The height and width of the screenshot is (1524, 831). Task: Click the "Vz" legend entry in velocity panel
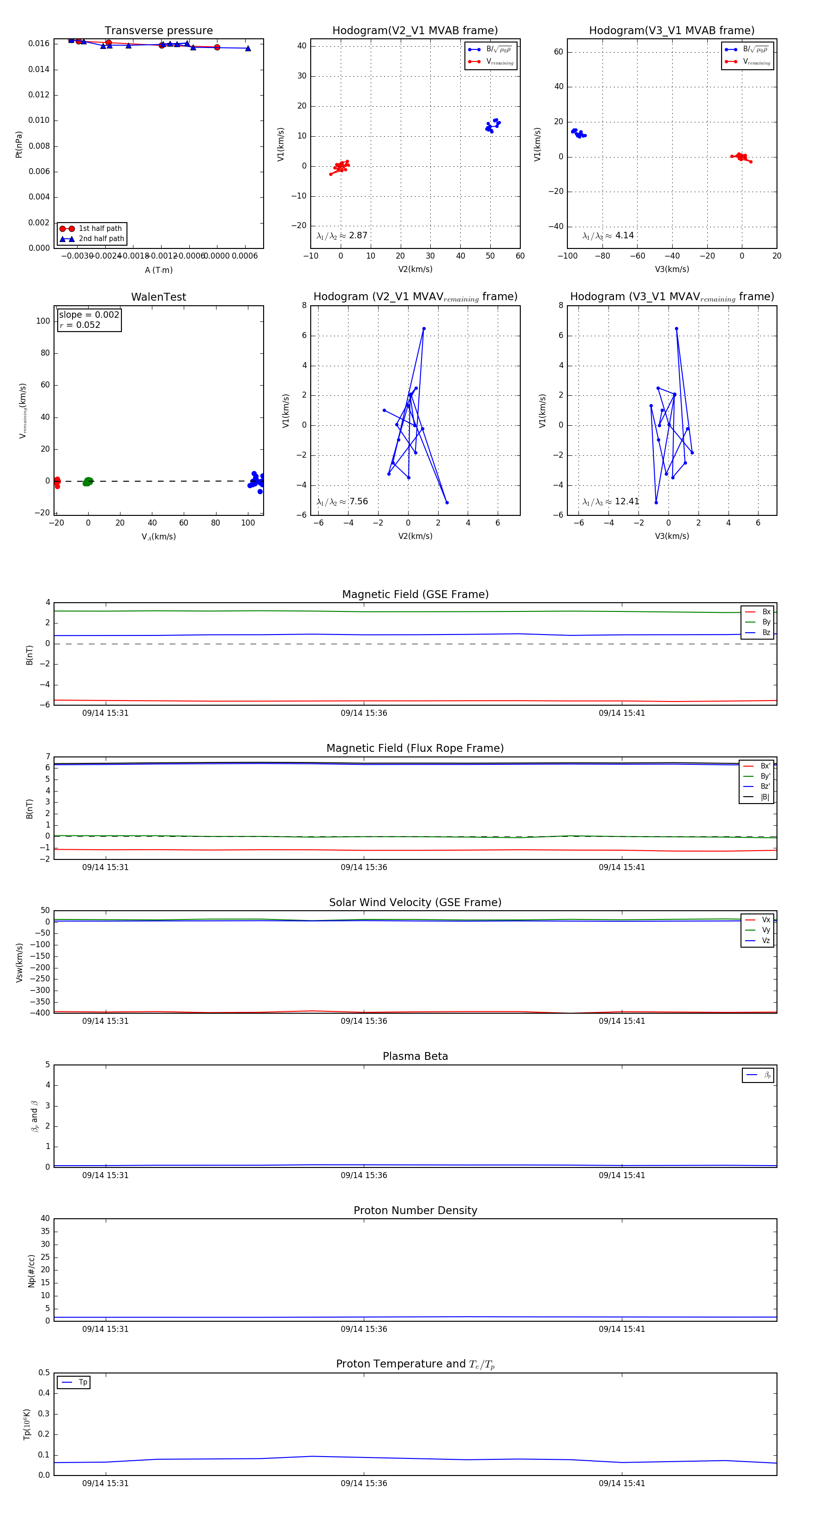[758, 941]
